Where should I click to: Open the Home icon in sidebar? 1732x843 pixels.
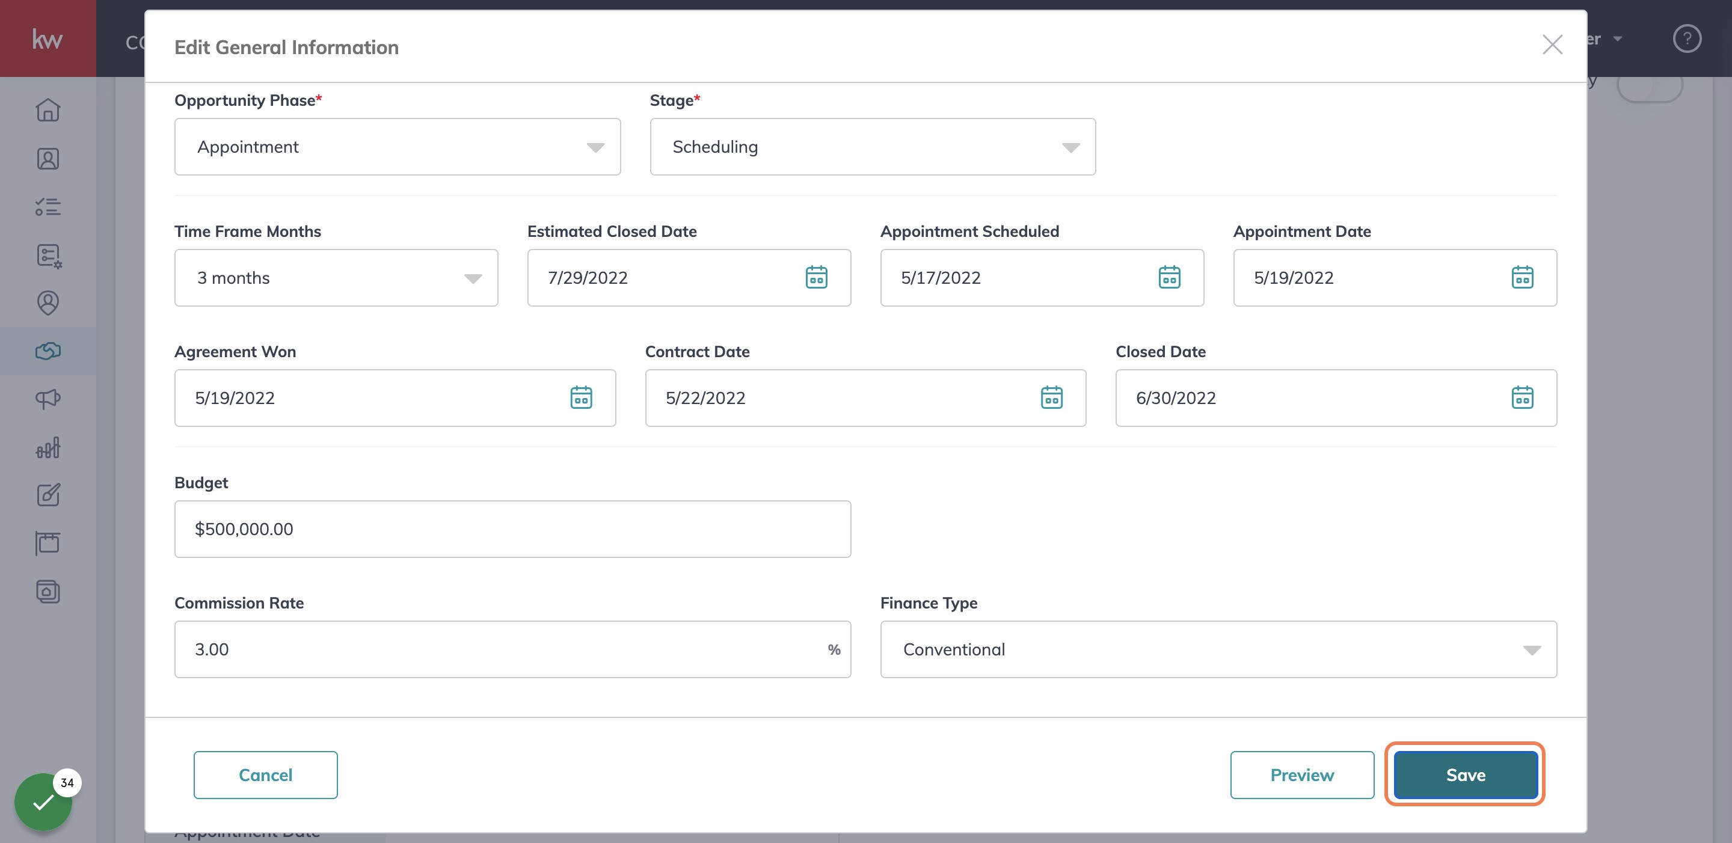(48, 109)
